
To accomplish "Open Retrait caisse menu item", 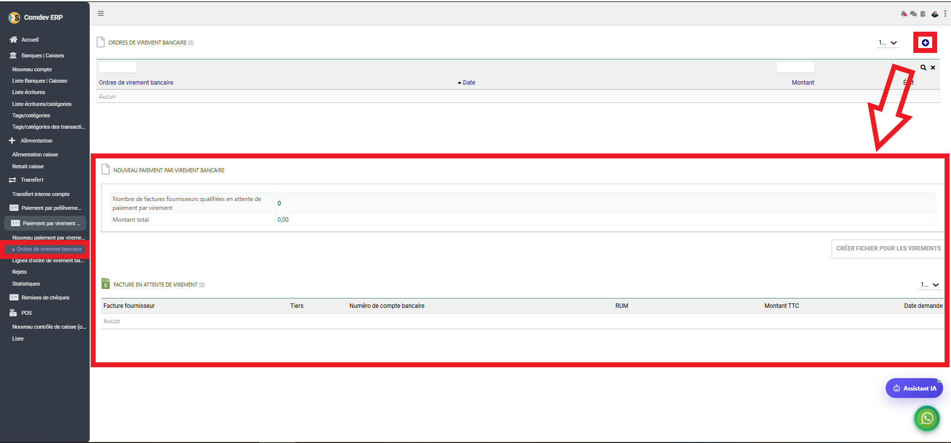I will (28, 166).
